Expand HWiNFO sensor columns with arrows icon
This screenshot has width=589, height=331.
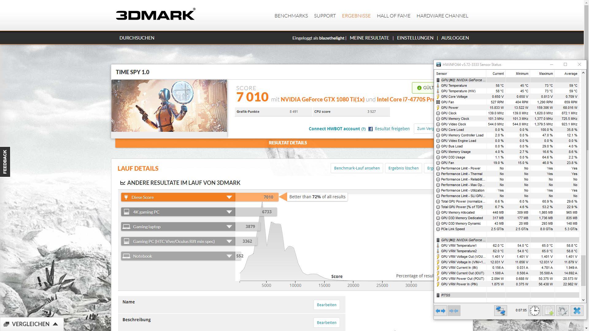[x=441, y=311]
